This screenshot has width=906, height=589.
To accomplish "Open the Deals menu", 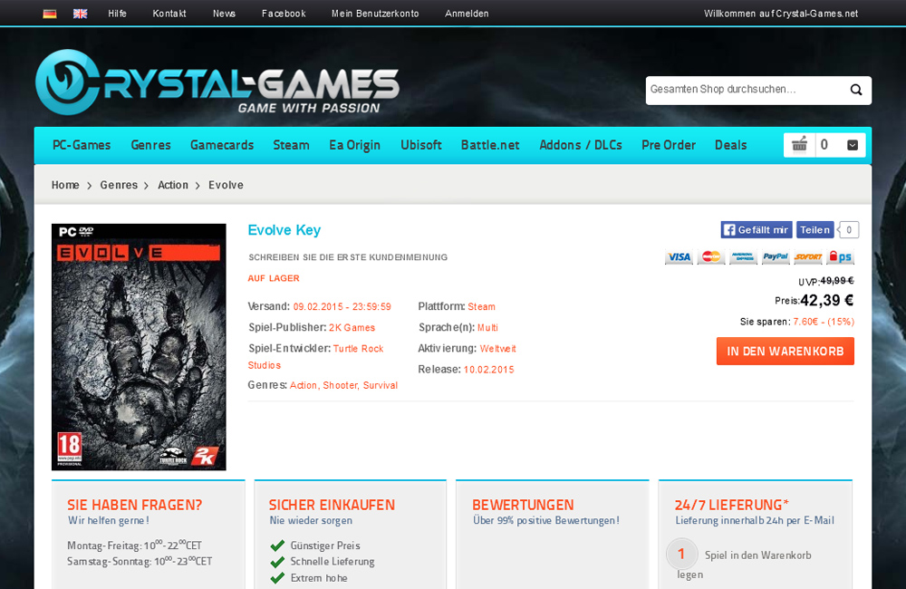I will (x=731, y=145).
